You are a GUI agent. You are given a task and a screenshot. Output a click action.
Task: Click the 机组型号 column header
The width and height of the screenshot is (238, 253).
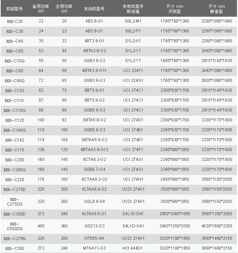(14, 9)
